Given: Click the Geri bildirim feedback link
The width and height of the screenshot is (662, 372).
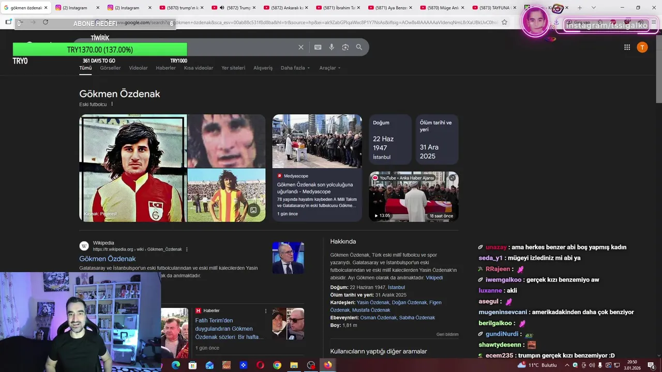Looking at the screenshot, I should 447,334.
